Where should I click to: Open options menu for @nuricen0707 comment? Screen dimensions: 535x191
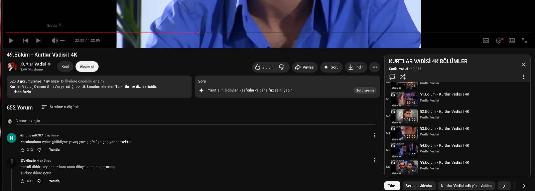point(375,135)
